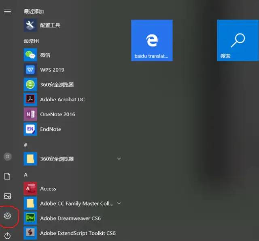Click the 360安全浏览器 globe icon under 最常用

30,84
